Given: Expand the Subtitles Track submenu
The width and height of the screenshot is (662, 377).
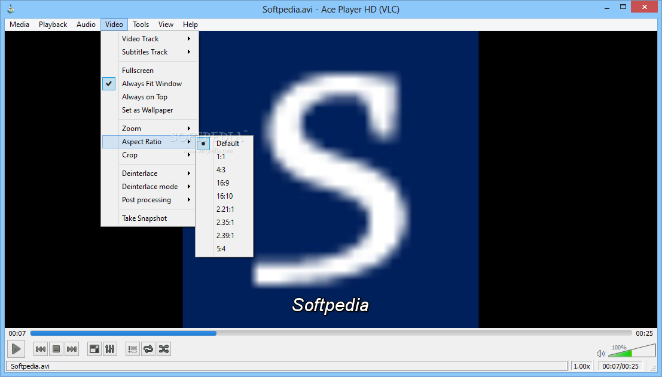Looking at the screenshot, I should point(150,51).
